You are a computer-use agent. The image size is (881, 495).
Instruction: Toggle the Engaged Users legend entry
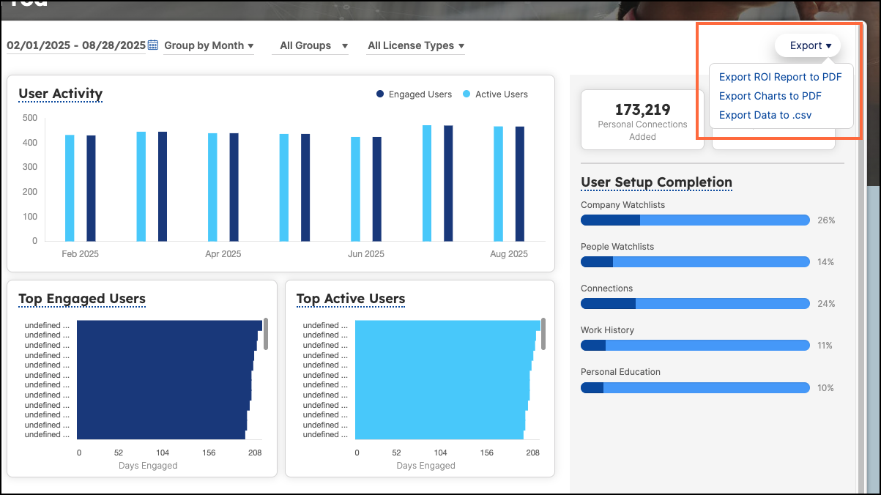414,94
